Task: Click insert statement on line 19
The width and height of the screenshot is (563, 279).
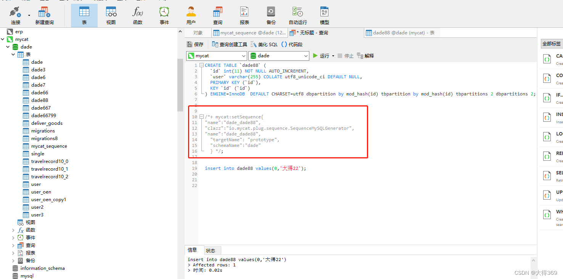Action: click(x=255, y=168)
